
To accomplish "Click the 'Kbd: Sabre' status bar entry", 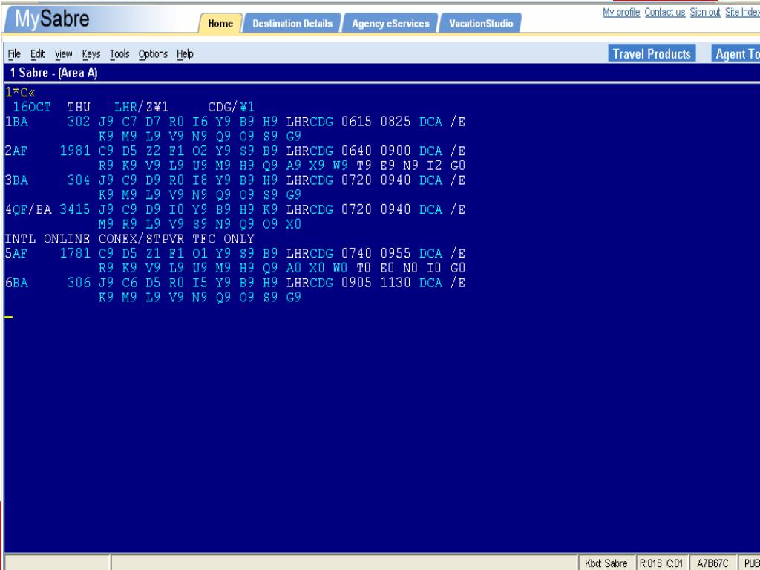I will pos(606,563).
